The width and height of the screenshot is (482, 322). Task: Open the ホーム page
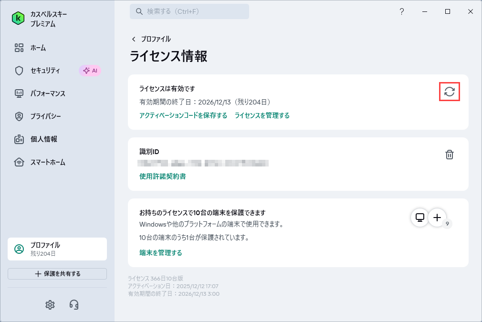point(38,48)
